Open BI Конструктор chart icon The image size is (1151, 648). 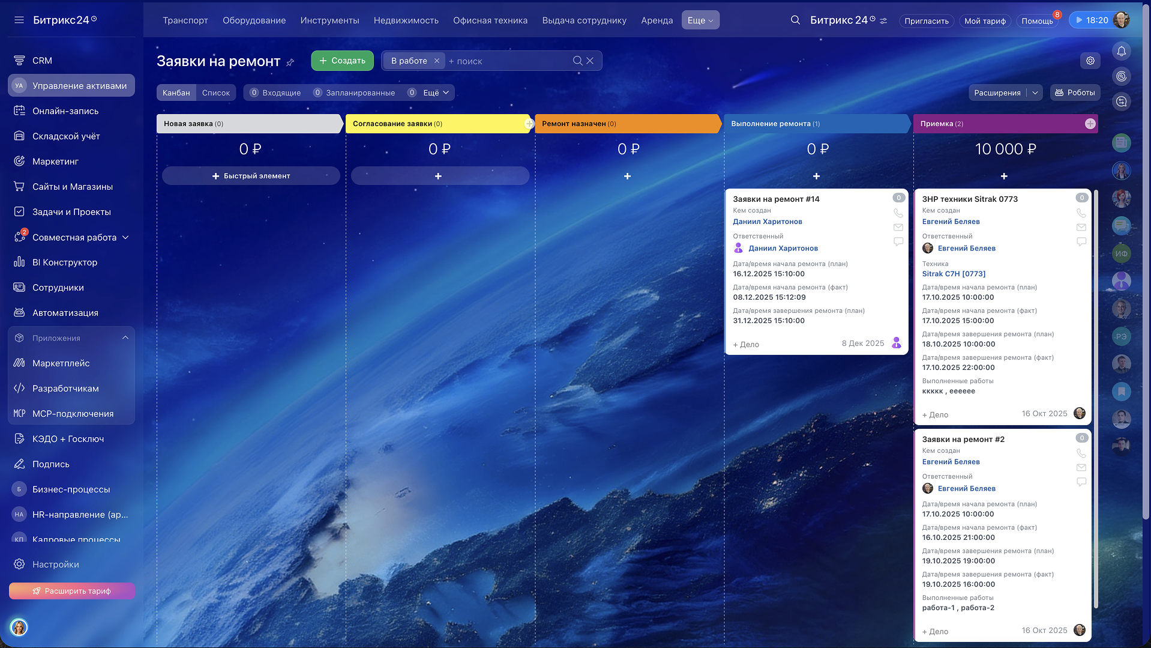[19, 262]
